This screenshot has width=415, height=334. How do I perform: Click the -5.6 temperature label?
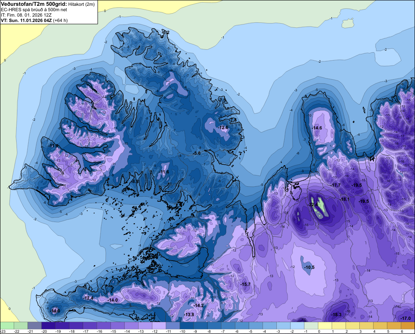197,153
